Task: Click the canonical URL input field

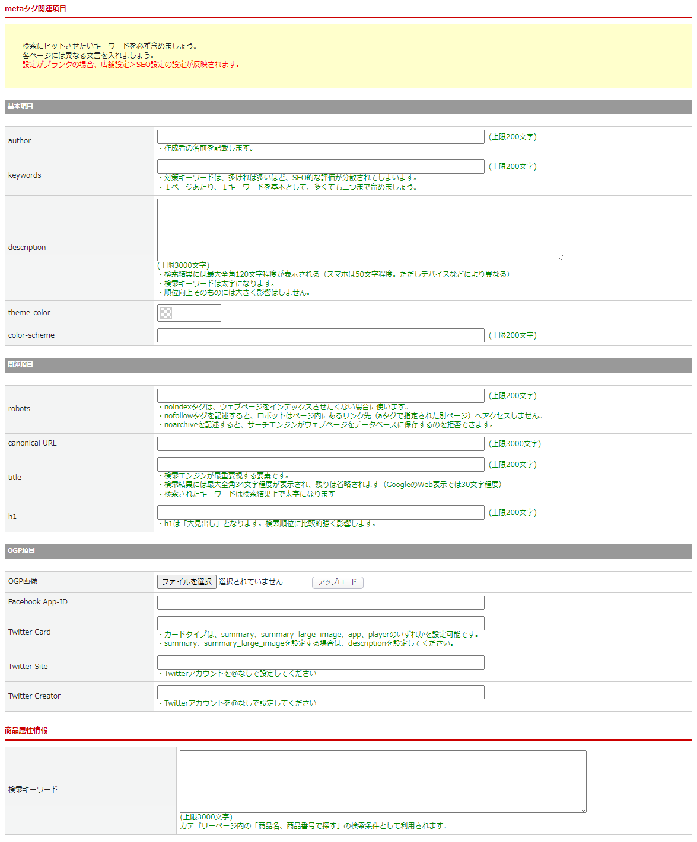Action: pos(320,444)
